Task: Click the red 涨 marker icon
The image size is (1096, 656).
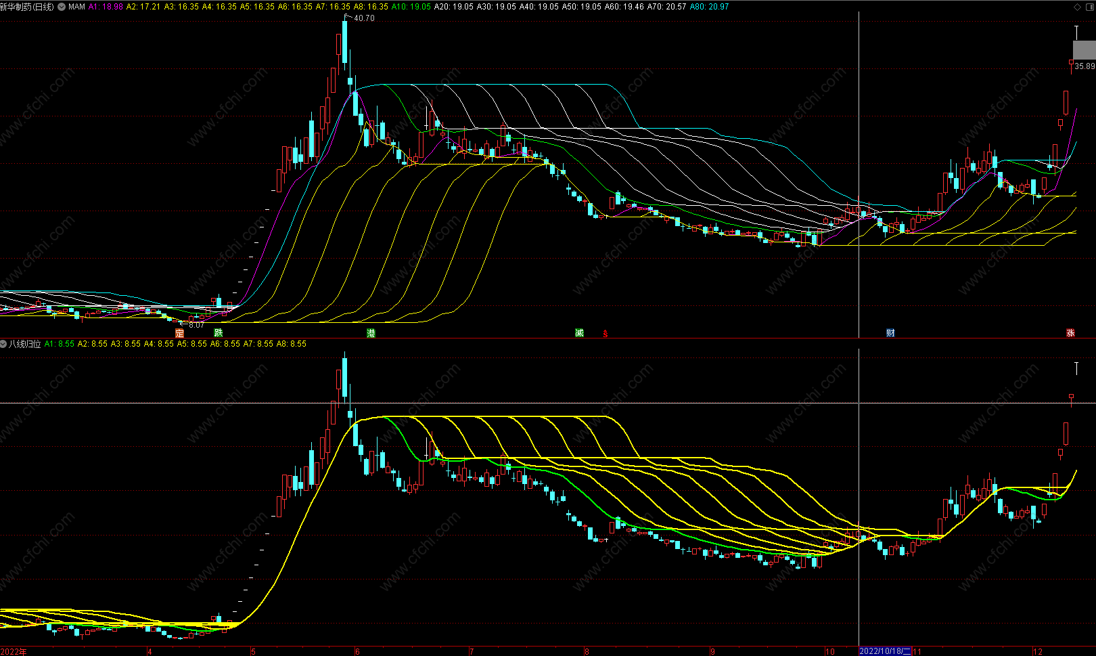Action: pos(1070,333)
